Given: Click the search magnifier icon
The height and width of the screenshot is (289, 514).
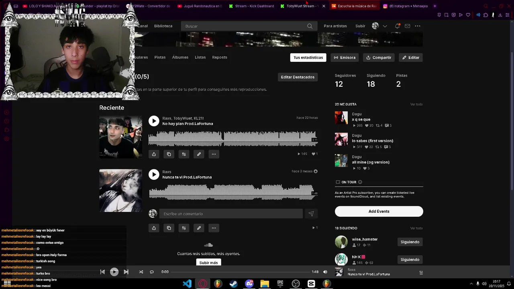Looking at the screenshot, I should 310,26.
